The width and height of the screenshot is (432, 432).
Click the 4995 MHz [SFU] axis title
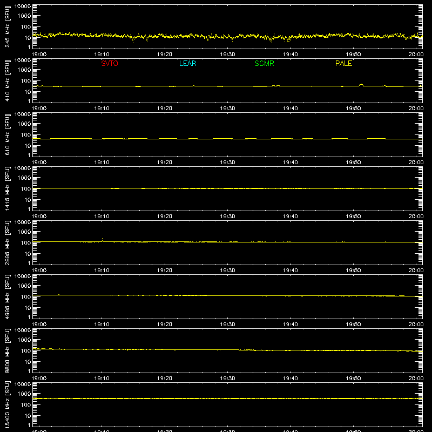point(8,296)
